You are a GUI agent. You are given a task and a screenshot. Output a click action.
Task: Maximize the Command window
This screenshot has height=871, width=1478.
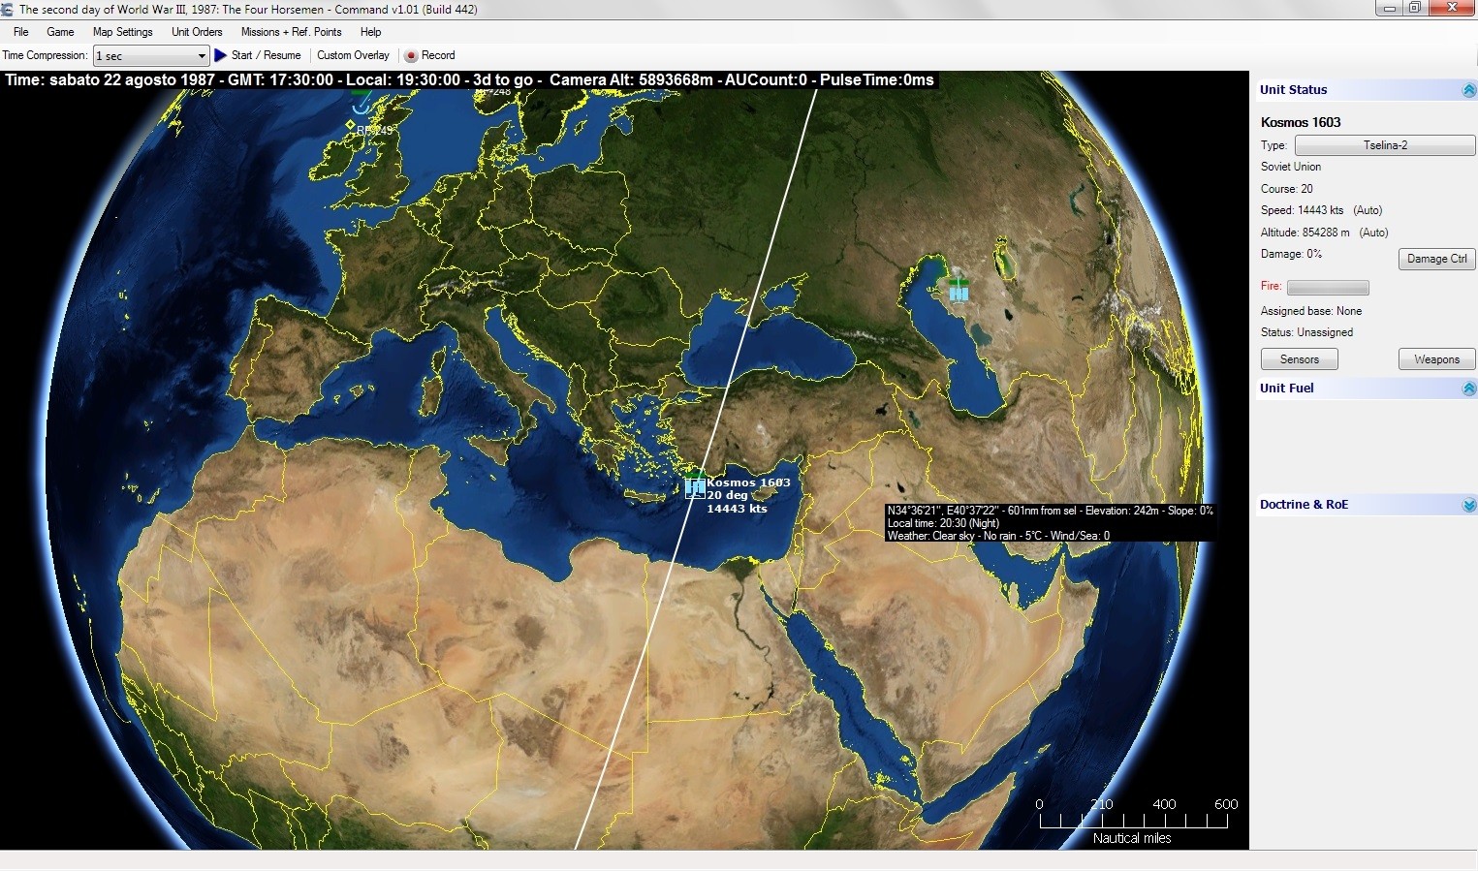pyautogui.click(x=1414, y=8)
